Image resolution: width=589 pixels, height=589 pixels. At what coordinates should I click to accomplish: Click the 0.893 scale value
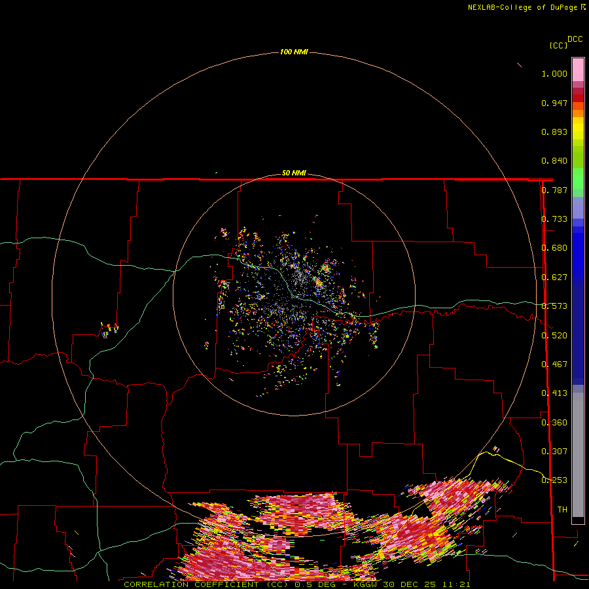tap(554, 132)
